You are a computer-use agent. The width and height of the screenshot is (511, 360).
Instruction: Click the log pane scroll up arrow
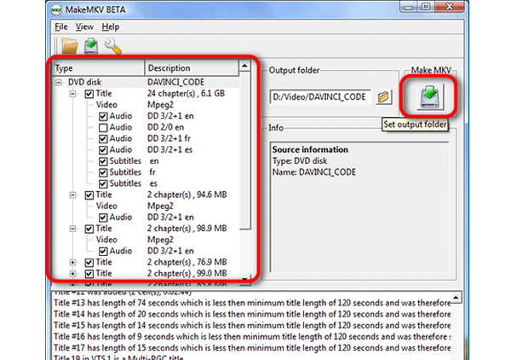coord(456,298)
